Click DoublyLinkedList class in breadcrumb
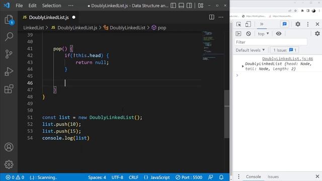 click(x=127, y=28)
